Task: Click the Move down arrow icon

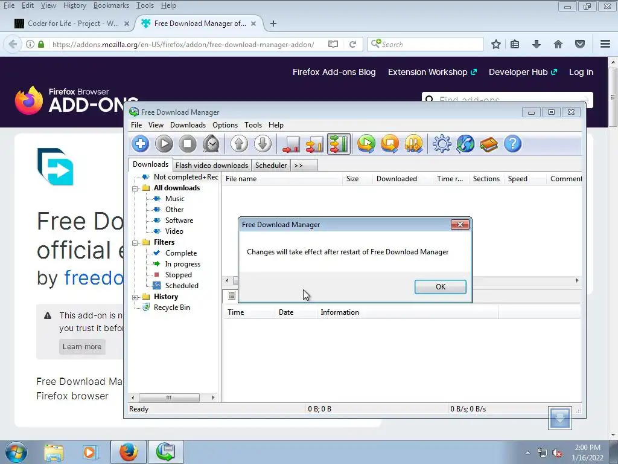Action: (263, 144)
